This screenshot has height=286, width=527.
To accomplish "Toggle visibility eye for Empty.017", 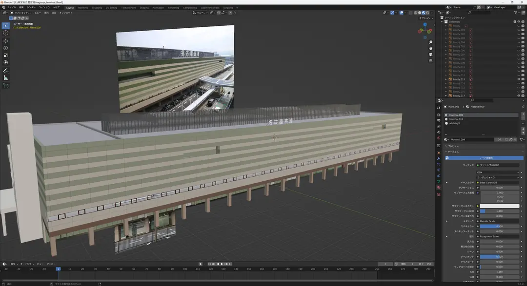I will [519, 95].
